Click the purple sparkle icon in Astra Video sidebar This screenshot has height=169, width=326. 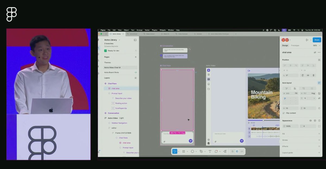pyautogui.click(x=209, y=70)
